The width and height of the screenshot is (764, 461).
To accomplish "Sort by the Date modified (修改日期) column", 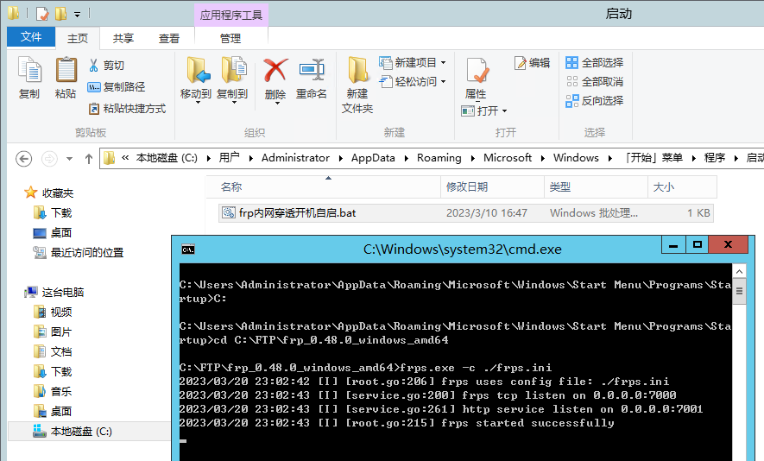I will pos(492,186).
